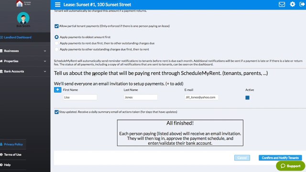Open the mail envelope icon
This screenshot has width=306, height=172.
[282, 4]
